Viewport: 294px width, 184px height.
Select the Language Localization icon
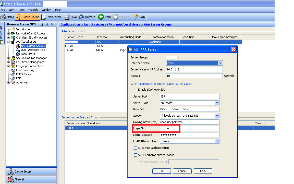coord(13,66)
